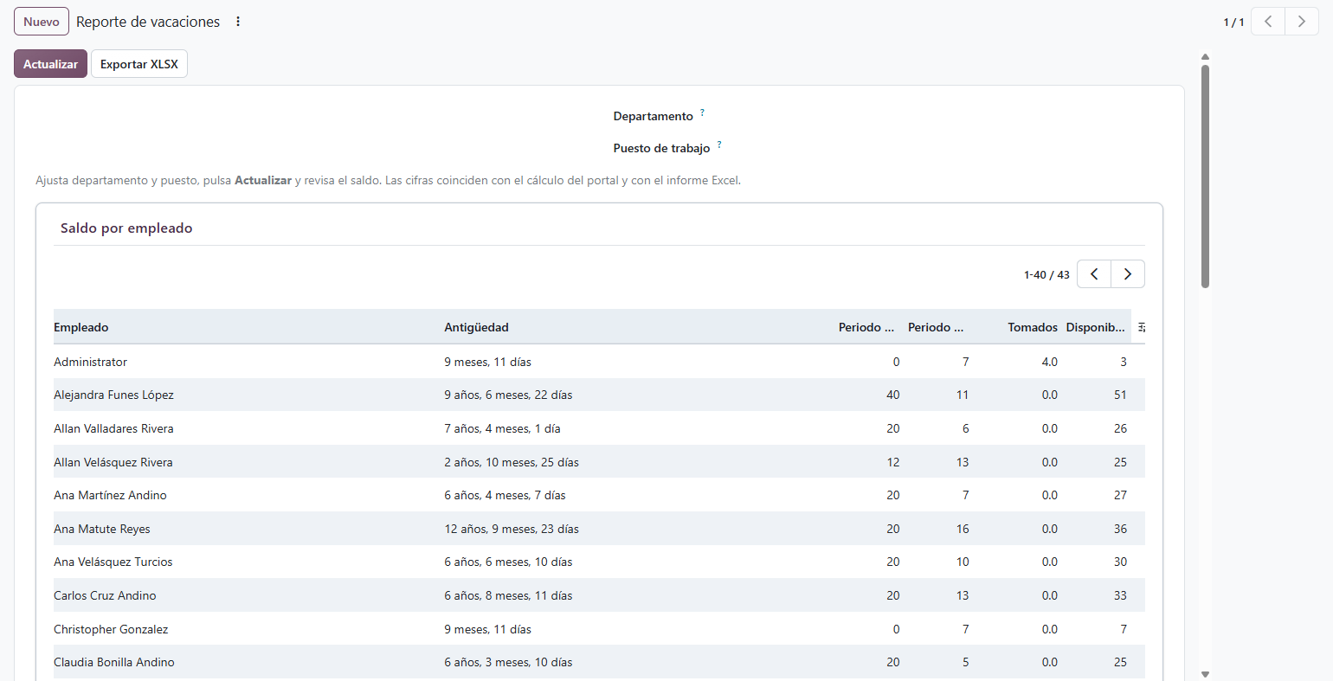Select employee Ana Martínez Andino
This screenshot has width=1333, height=681.
pos(599,495)
